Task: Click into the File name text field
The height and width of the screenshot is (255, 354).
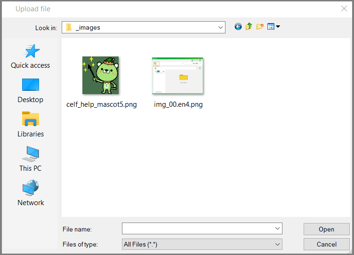Action: [198, 229]
